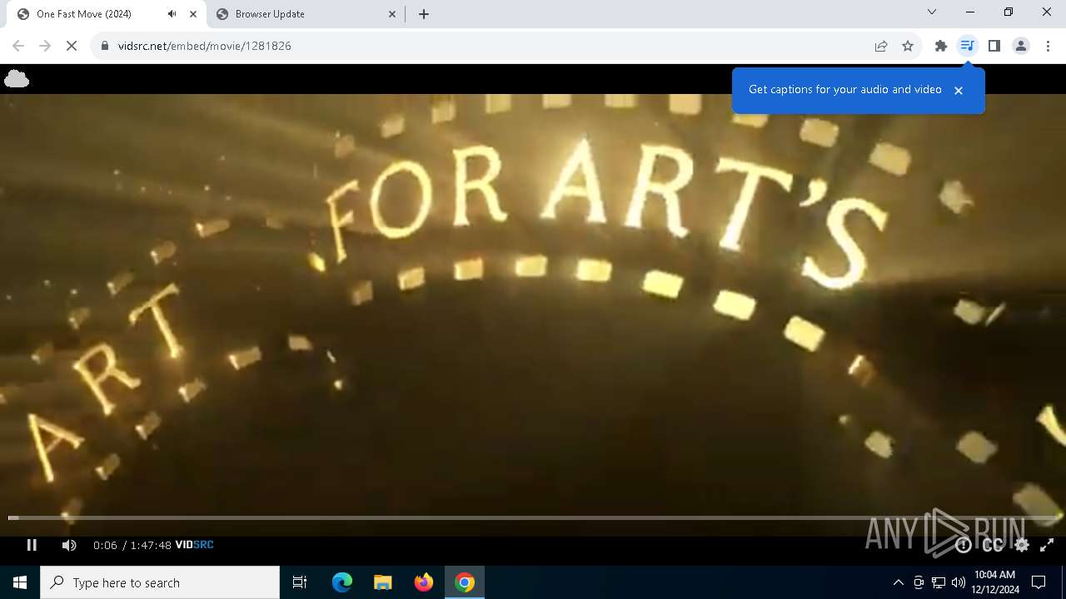View site information lock icon
The height and width of the screenshot is (599, 1066).
tap(105, 46)
